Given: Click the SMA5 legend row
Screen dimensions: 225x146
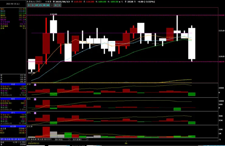Looking at the screenshot, I should pos(13,9).
